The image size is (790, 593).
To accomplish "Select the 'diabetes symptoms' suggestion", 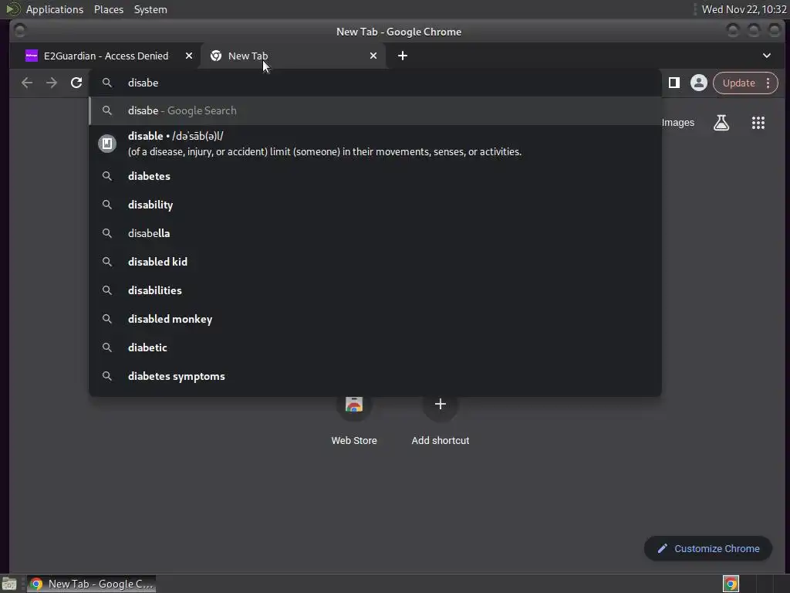I will click(375, 376).
